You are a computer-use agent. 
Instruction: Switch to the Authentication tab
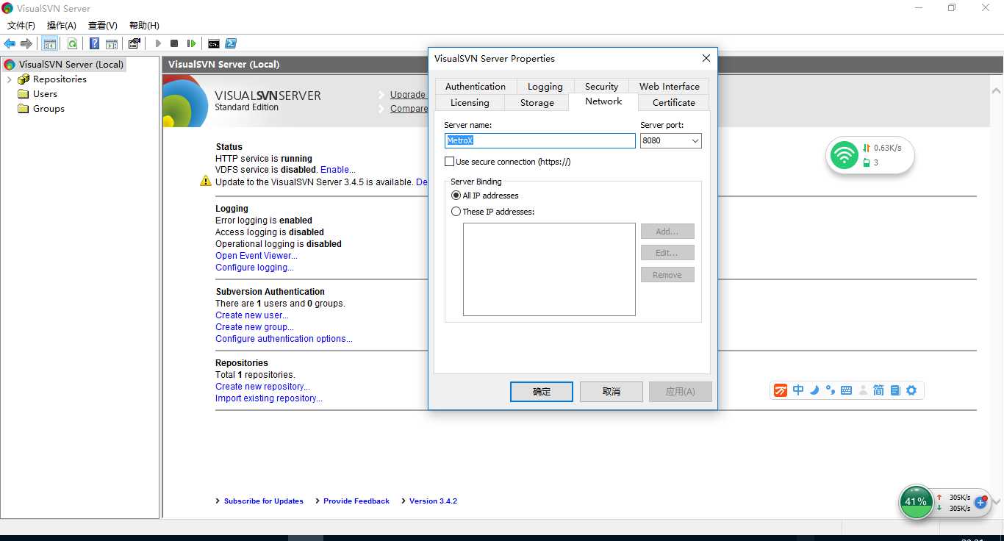pos(476,86)
